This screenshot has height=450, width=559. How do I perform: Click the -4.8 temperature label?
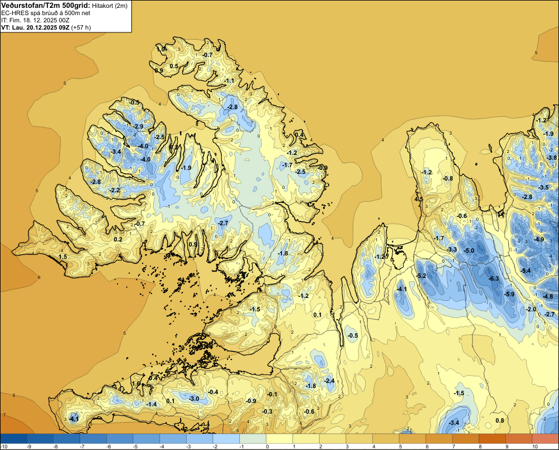(x=548, y=296)
